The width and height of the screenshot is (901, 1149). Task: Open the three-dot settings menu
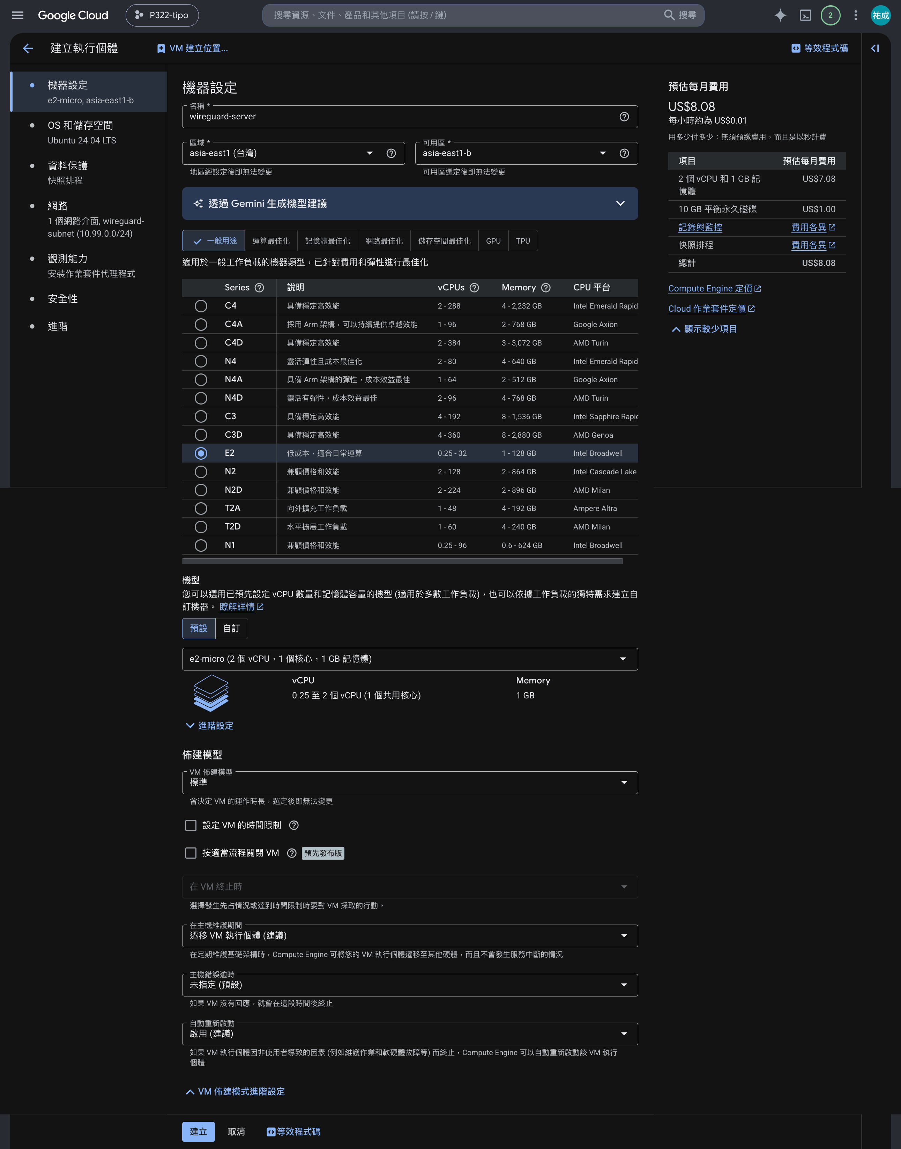[x=856, y=15]
